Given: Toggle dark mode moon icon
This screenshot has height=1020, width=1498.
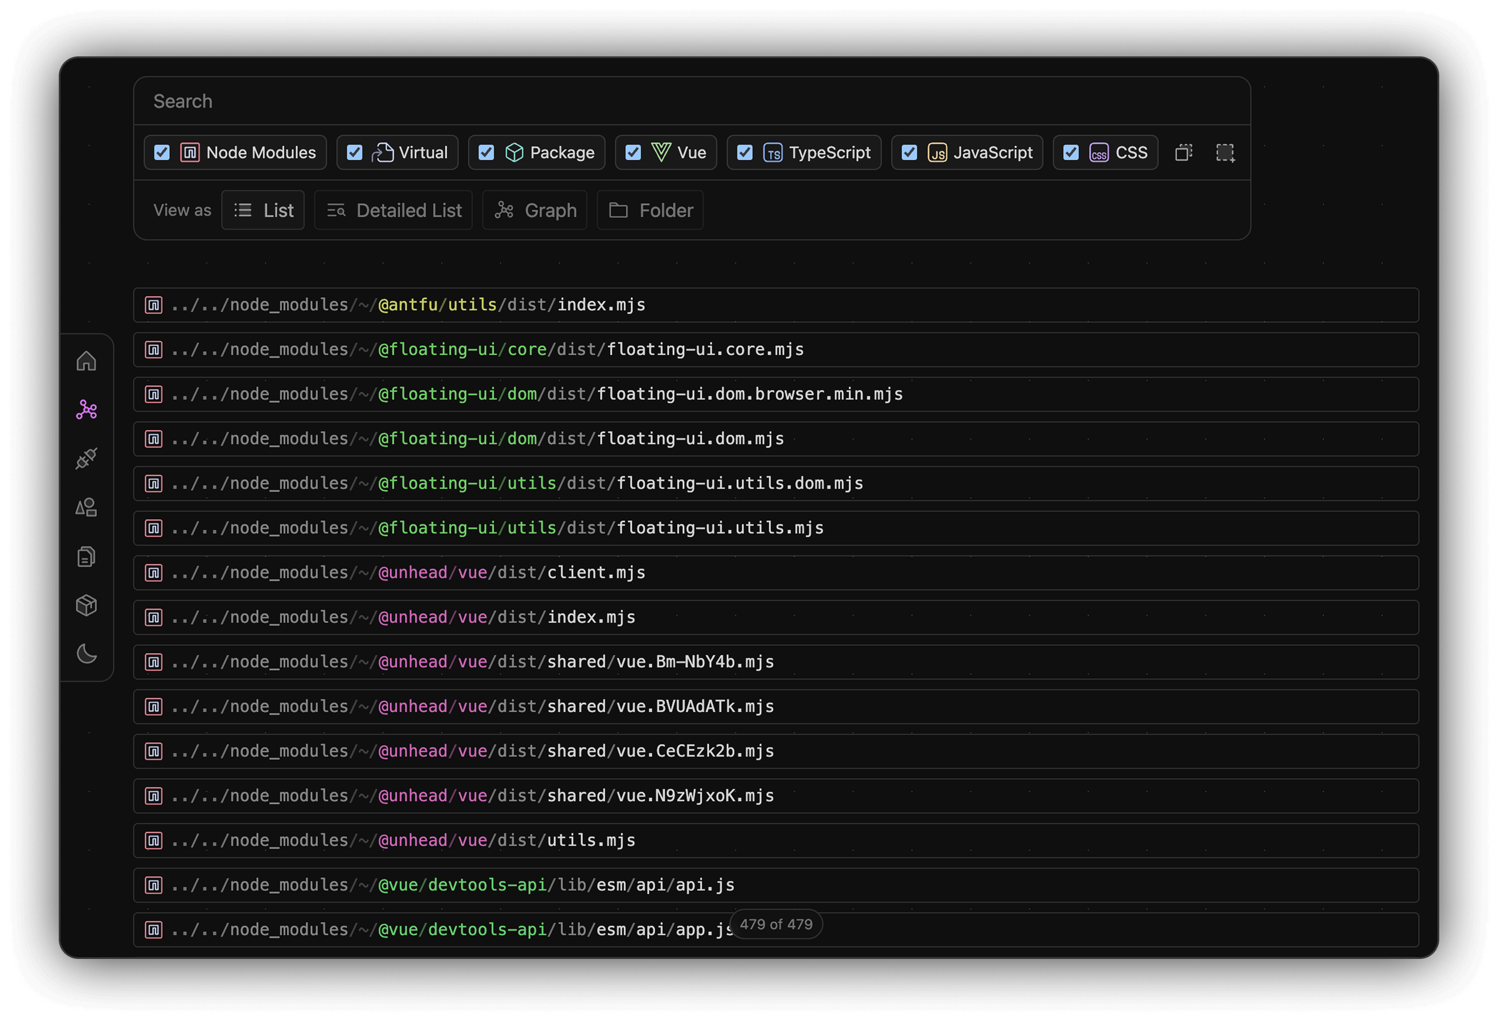Looking at the screenshot, I should click(86, 654).
